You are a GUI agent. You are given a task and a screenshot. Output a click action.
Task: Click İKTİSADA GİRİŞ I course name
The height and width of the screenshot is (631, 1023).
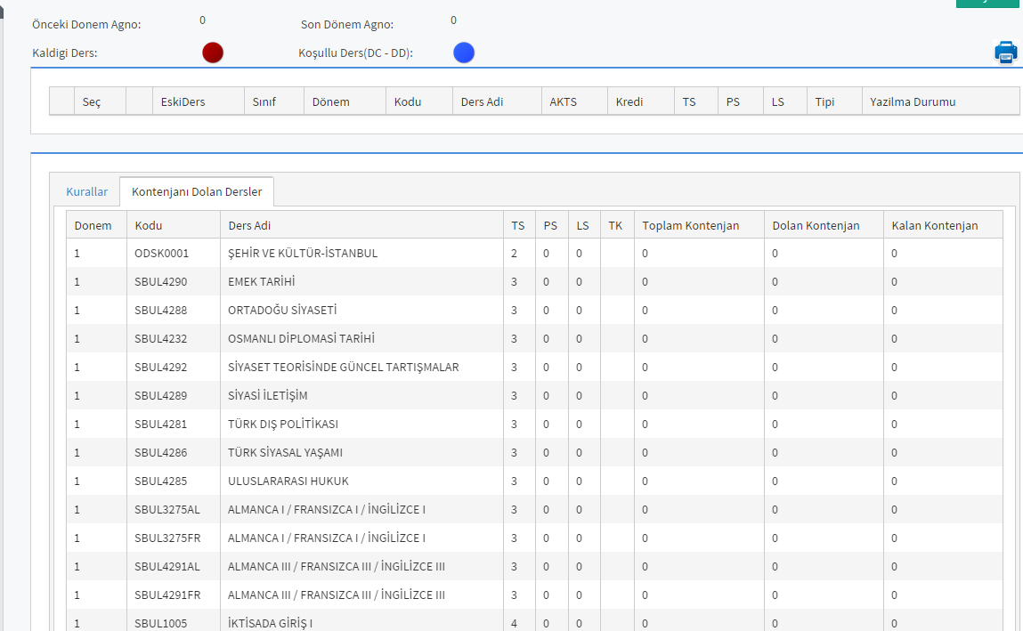point(270,623)
